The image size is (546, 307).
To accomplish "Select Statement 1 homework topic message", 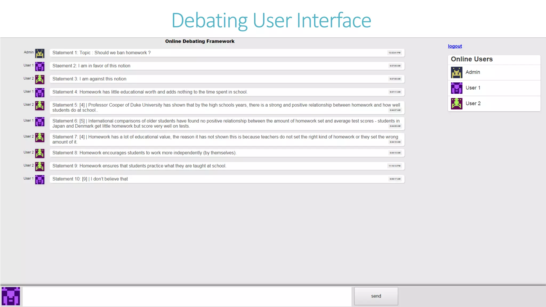I will coord(101,53).
